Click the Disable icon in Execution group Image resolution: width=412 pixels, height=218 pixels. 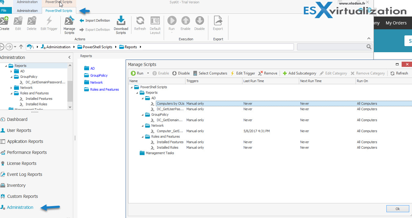coord(199,21)
